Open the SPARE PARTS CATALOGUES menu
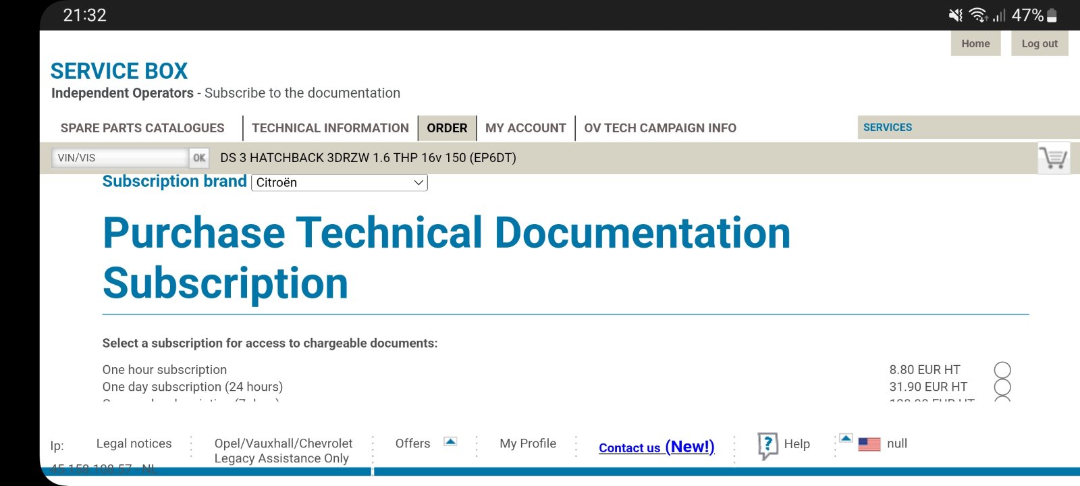The image size is (1080, 486). click(142, 128)
